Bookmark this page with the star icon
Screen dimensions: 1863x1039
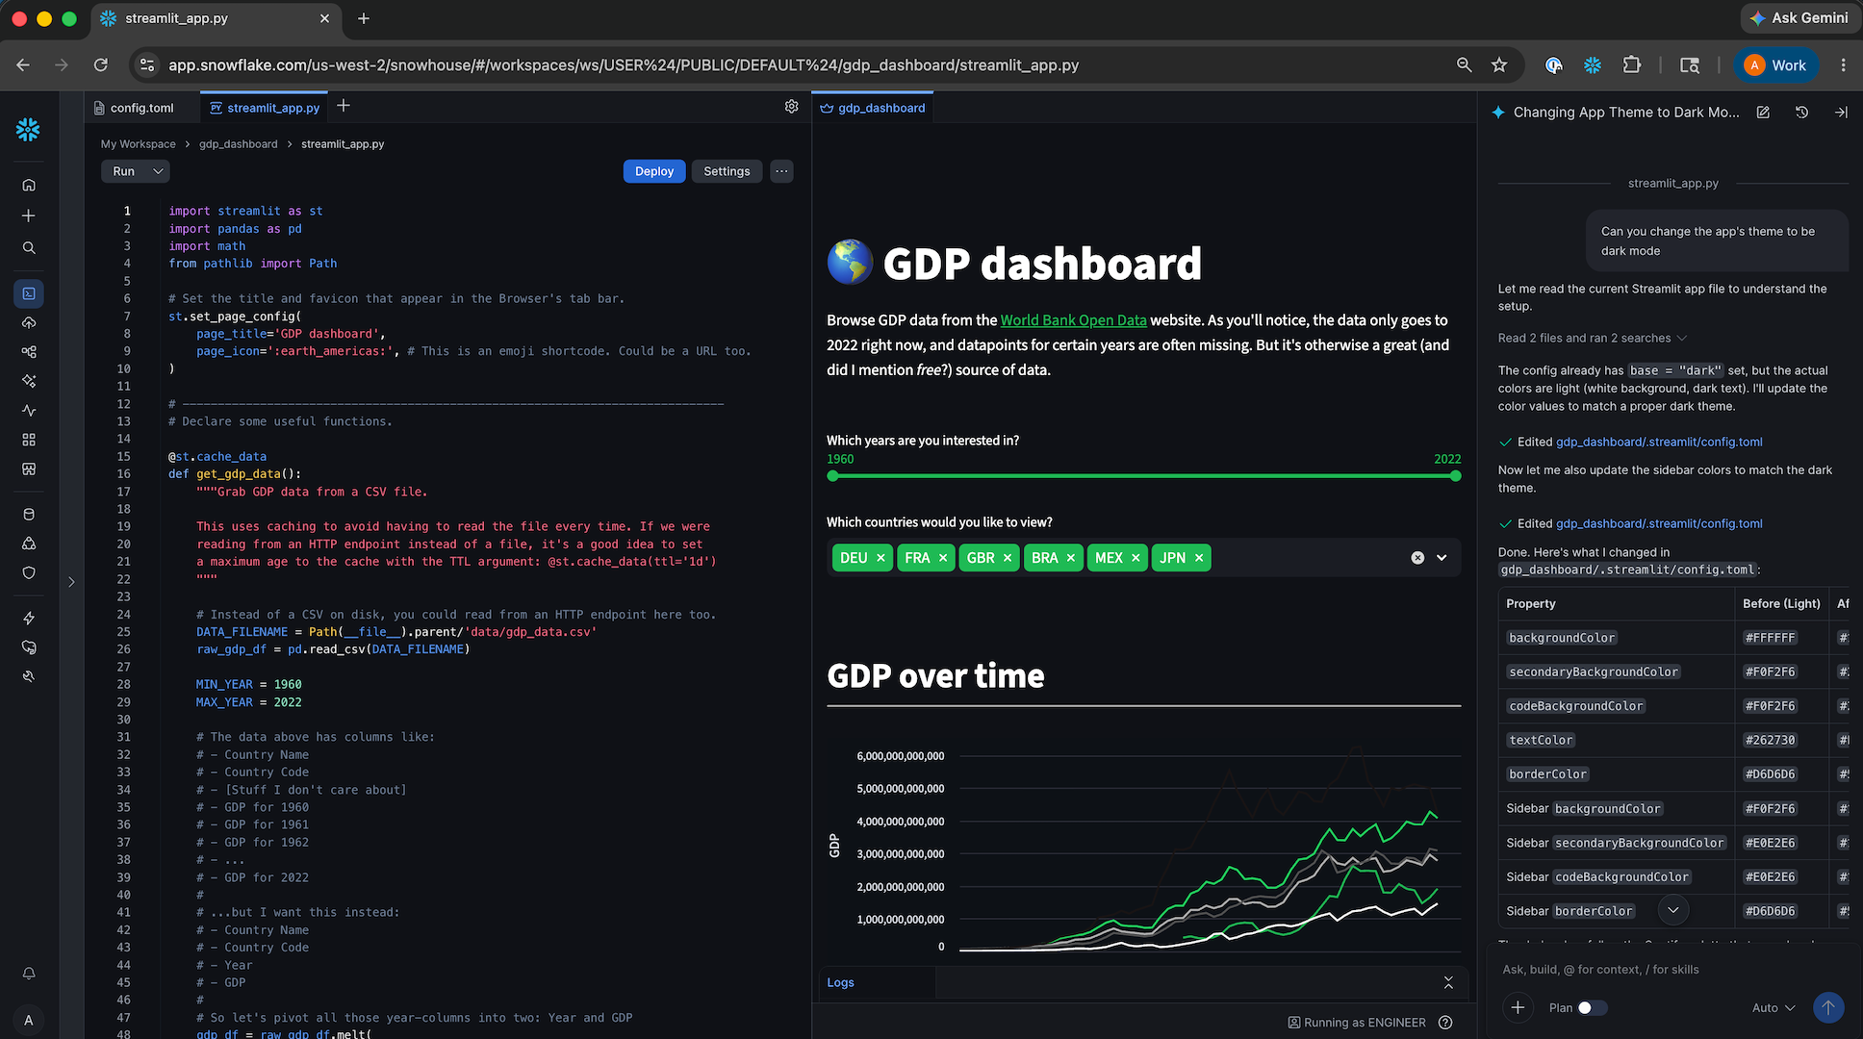click(1499, 65)
